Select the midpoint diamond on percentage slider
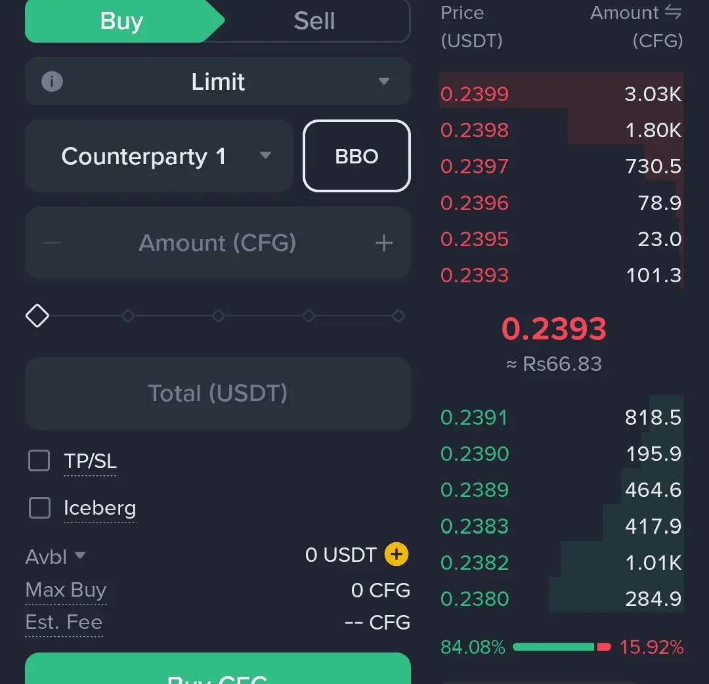Image resolution: width=709 pixels, height=684 pixels. pos(218,316)
